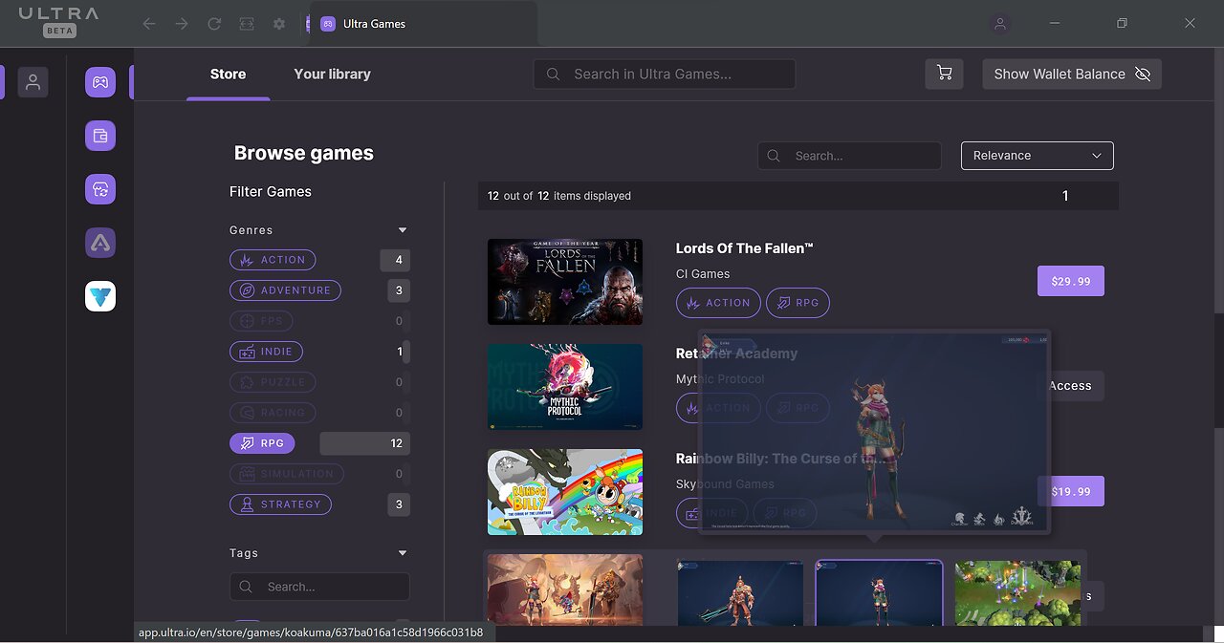
Task: Go back with the back arrow
Action: [149, 24]
